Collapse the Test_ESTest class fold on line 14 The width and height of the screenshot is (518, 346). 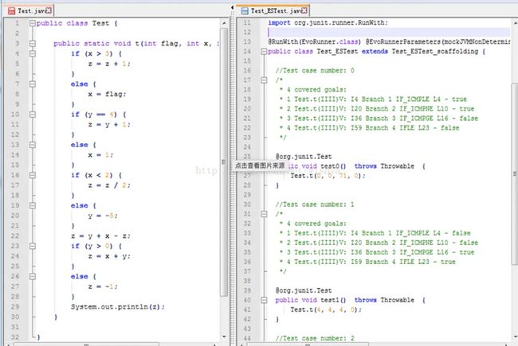coord(264,52)
